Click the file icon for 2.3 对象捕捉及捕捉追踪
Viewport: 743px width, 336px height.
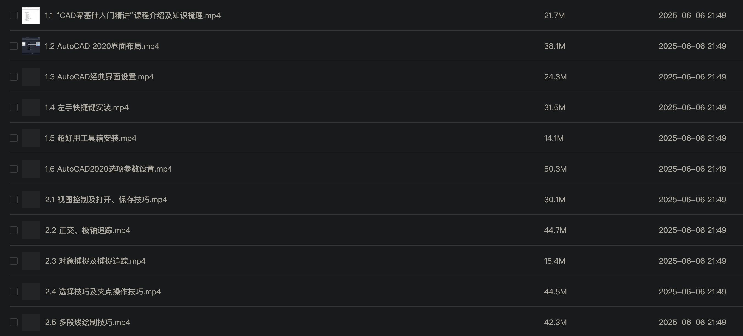[30, 261]
